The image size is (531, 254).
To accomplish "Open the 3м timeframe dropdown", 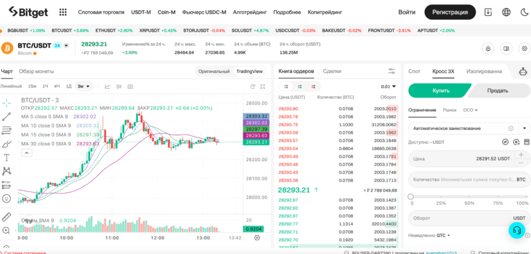I will [85, 86].
